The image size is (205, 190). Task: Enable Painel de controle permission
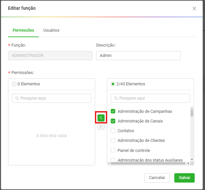point(113,150)
